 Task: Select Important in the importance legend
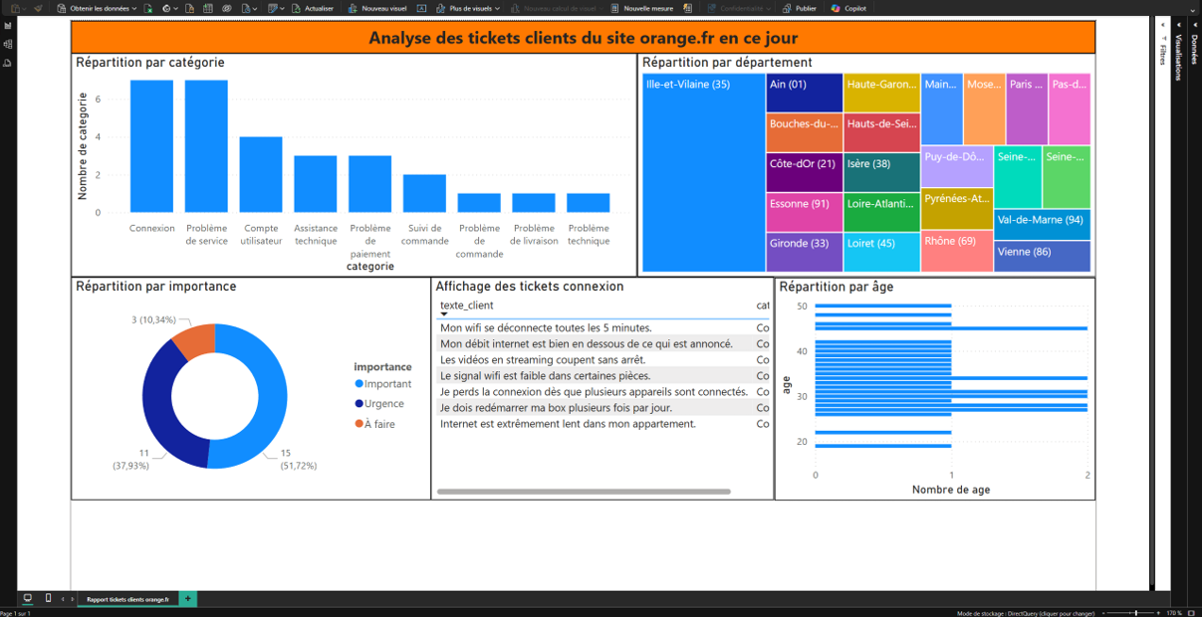coord(382,384)
